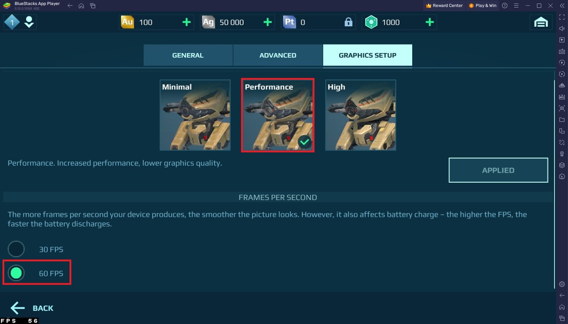Click the BlueStacks home icon in title bar
The height and width of the screenshot is (324, 568).
coord(81,6)
